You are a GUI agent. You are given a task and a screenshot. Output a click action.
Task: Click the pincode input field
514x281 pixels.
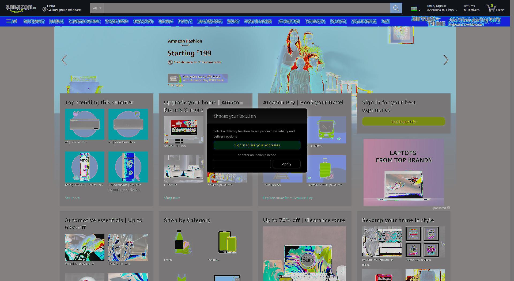coord(242,164)
